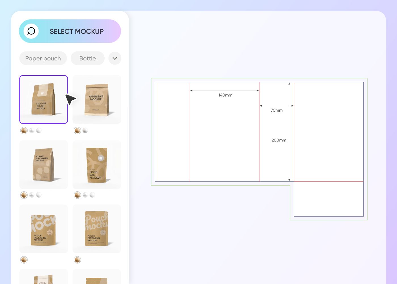Image resolution: width=397 pixels, height=284 pixels.
Task: Pick the kraft color for tall Pouch Packaging Mockup
Action: point(77,260)
